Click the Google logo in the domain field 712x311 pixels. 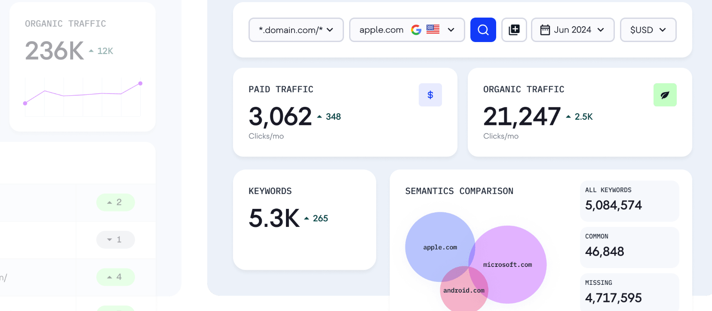[416, 30]
